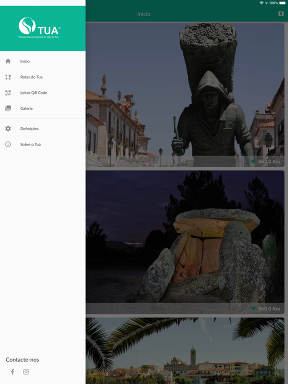Tap navigation arrow beside 860.0 Km
288x384 pixels.
[253, 308]
